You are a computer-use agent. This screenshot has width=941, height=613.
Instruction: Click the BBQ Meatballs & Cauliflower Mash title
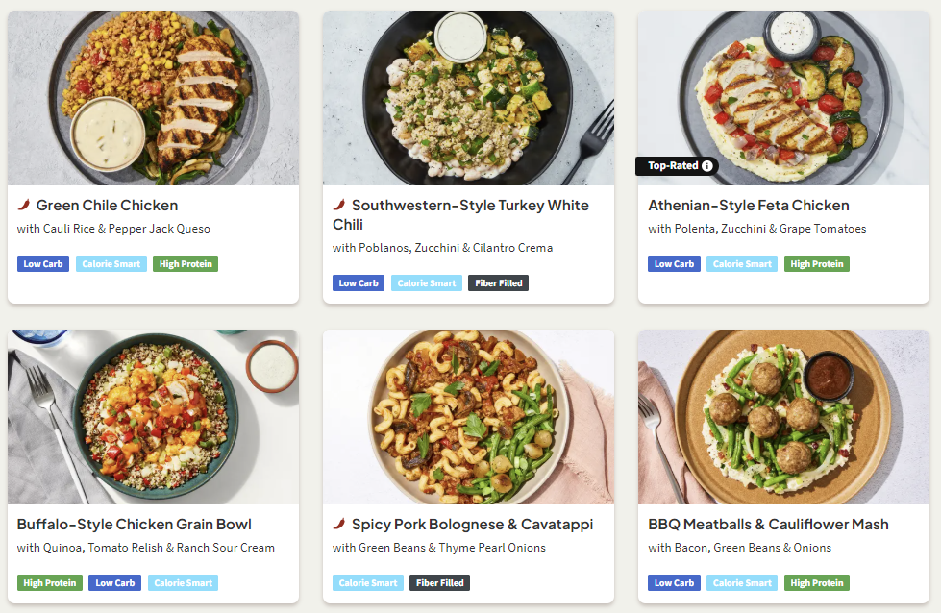pyautogui.click(x=768, y=524)
